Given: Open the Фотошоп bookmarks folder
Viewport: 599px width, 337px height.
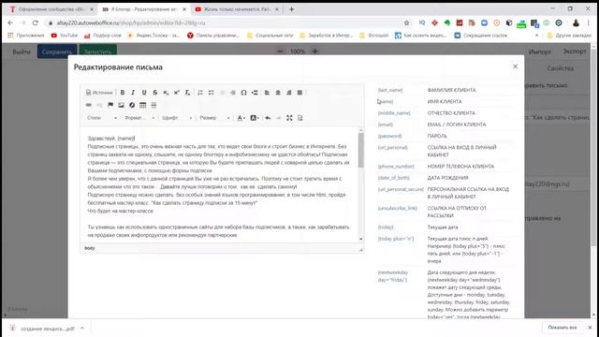Looking at the screenshot, I should [x=374, y=36].
